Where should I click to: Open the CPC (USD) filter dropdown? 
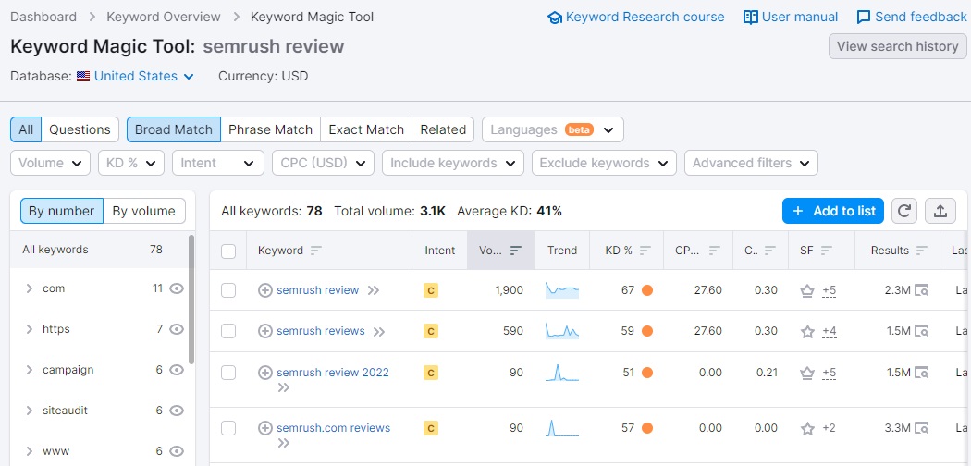[324, 163]
